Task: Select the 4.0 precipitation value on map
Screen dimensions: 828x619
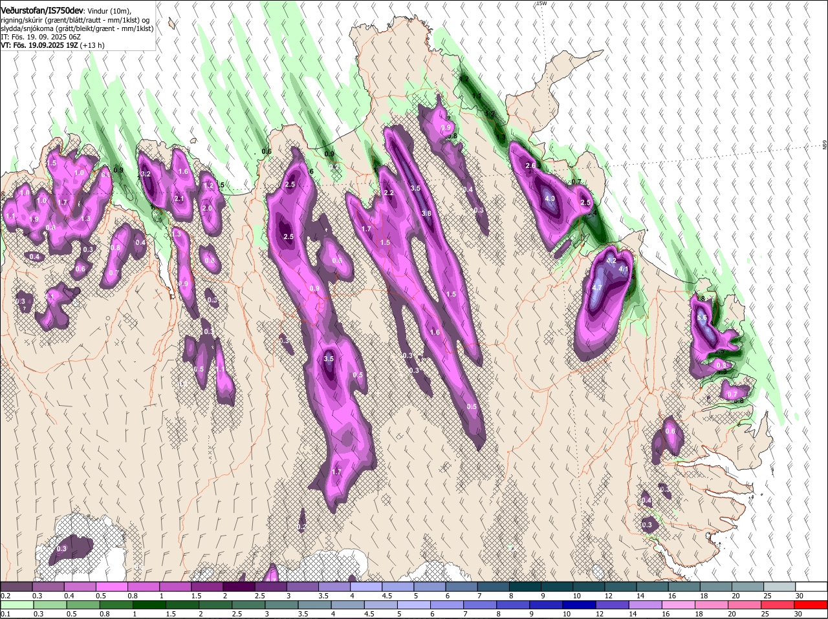Action: click(x=550, y=198)
